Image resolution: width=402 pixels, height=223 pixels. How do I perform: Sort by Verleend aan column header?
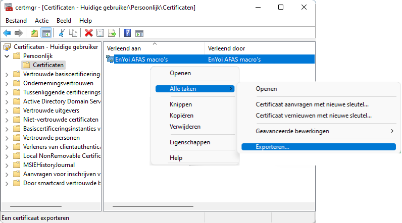point(155,48)
